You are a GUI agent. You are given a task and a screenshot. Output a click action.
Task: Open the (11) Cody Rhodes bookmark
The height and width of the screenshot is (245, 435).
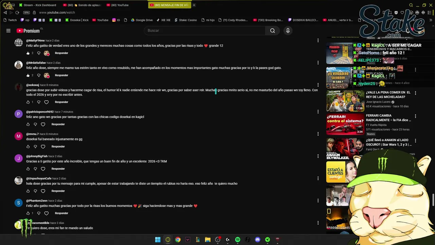[233, 20]
